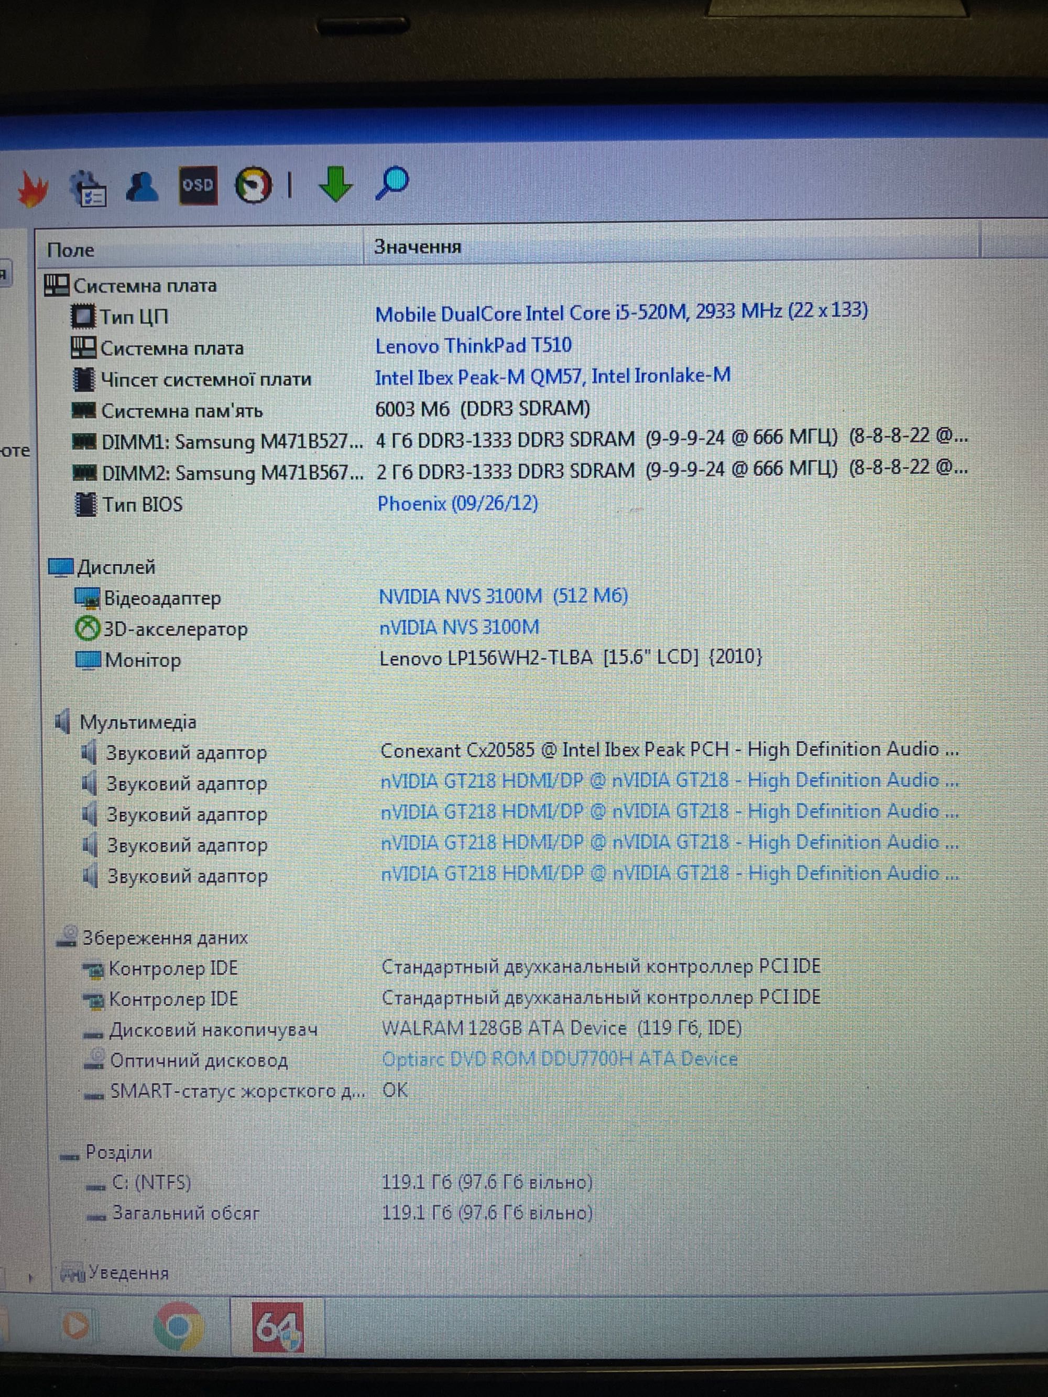Open the NVIDIA NVS 3100M (512 МБ) link

(503, 596)
